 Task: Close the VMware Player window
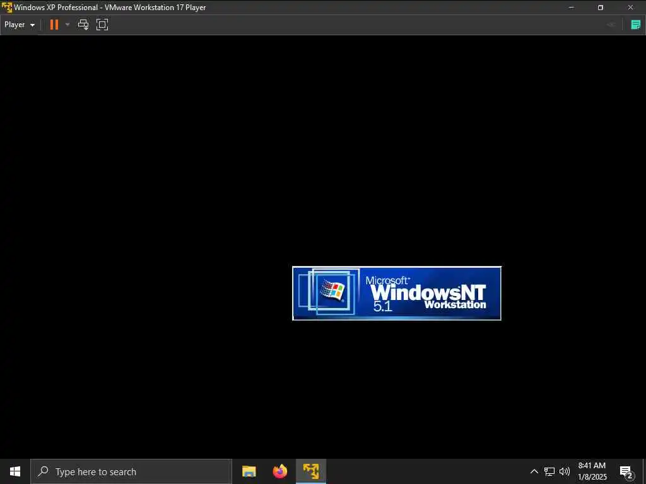[x=630, y=8]
